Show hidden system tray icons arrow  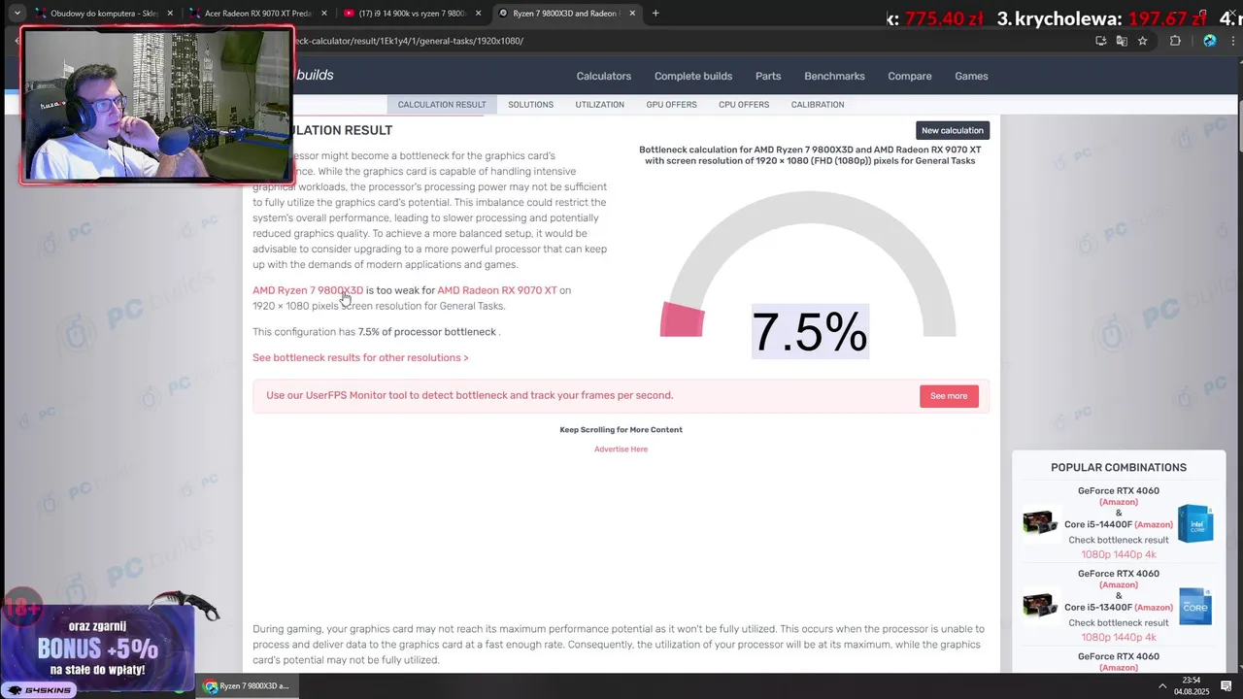[1162, 686]
